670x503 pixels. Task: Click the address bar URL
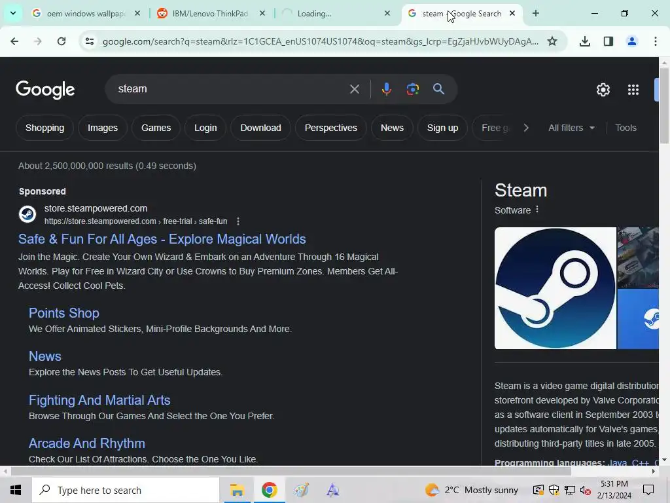(x=321, y=41)
